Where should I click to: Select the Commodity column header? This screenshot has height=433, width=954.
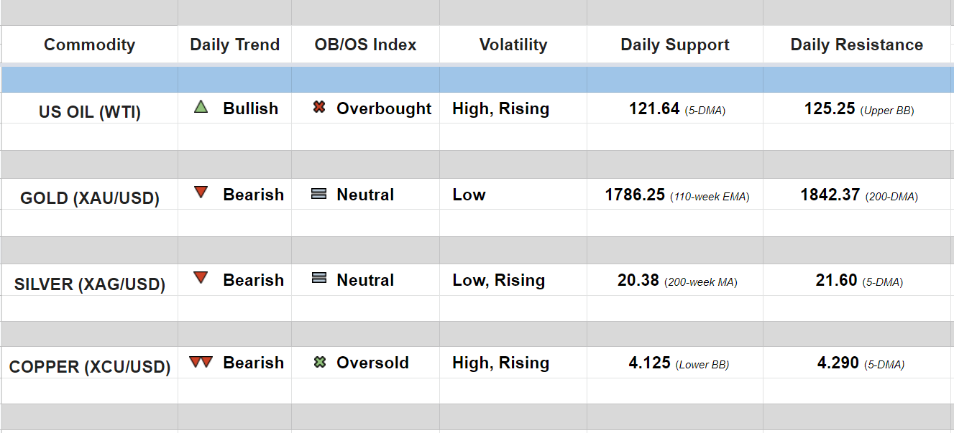click(89, 45)
